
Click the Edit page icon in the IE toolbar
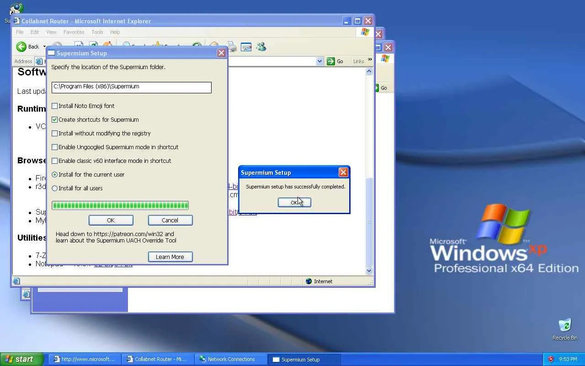tap(246, 47)
